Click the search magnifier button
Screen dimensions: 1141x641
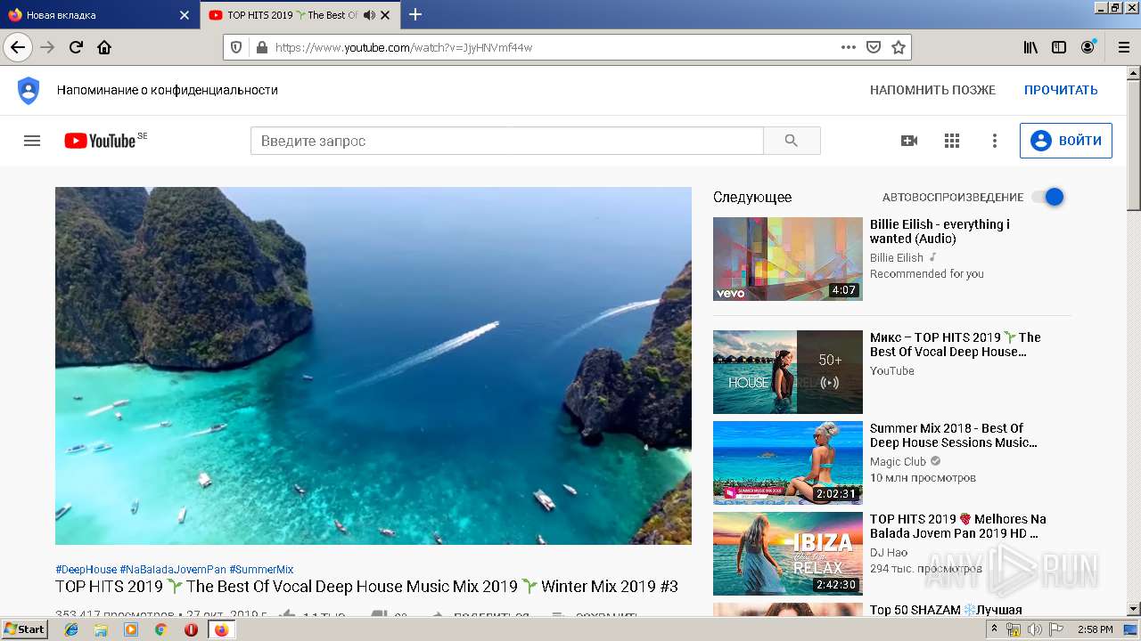click(x=792, y=141)
